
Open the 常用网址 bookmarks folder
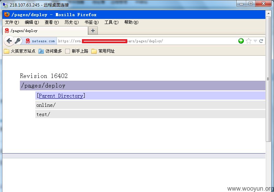(103, 51)
